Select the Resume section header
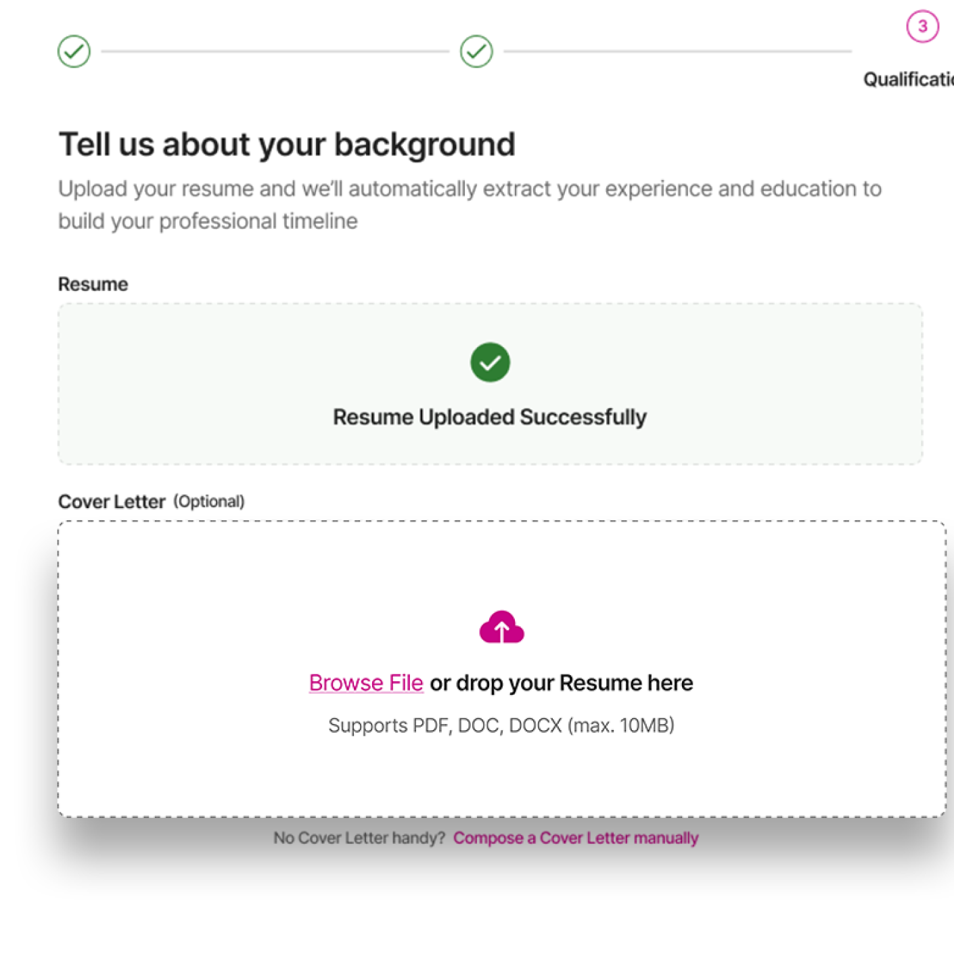Image resolution: width=954 pixels, height=954 pixels. click(x=93, y=283)
